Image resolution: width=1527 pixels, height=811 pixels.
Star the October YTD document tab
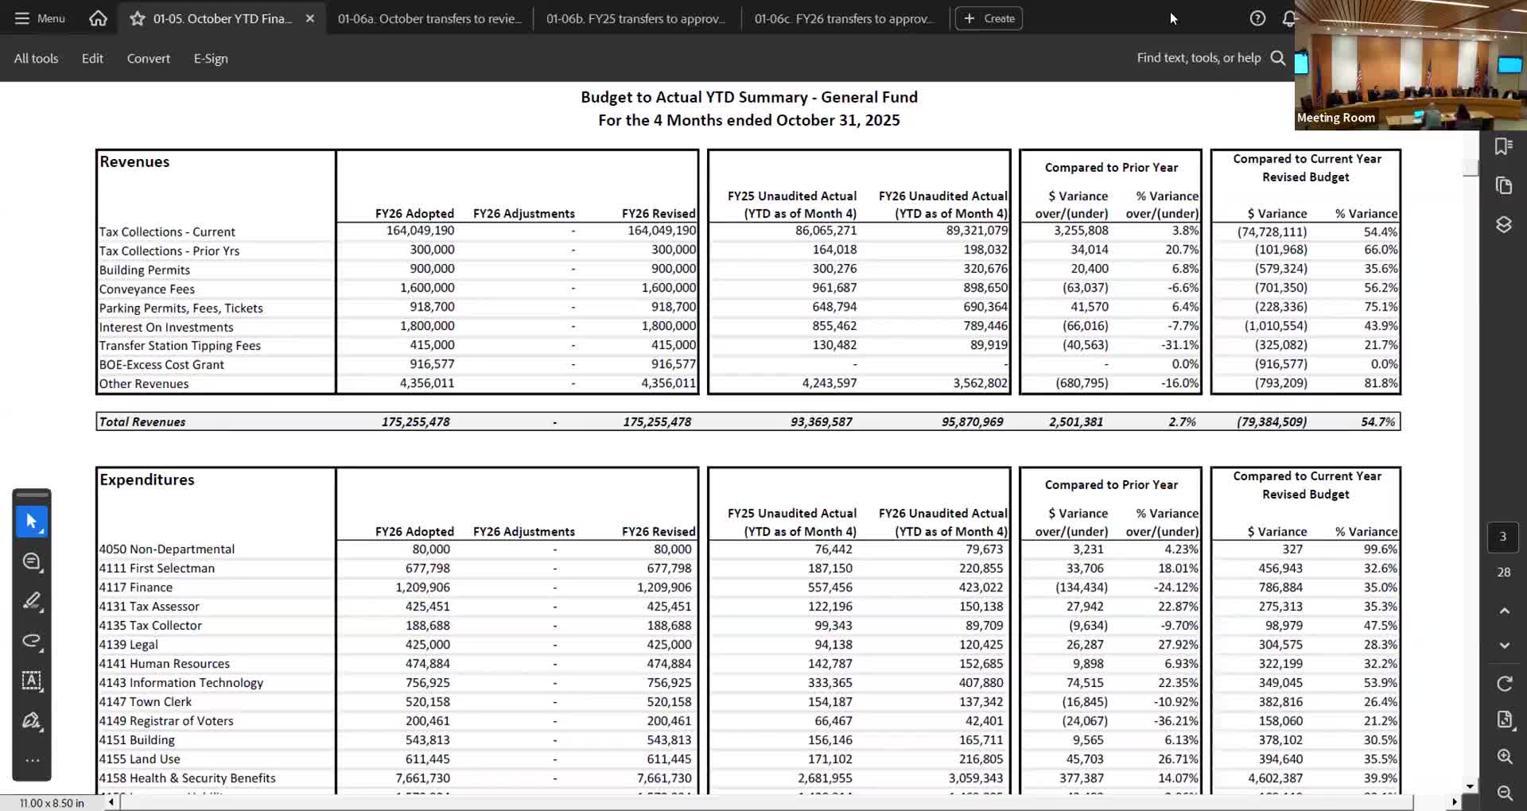138,18
